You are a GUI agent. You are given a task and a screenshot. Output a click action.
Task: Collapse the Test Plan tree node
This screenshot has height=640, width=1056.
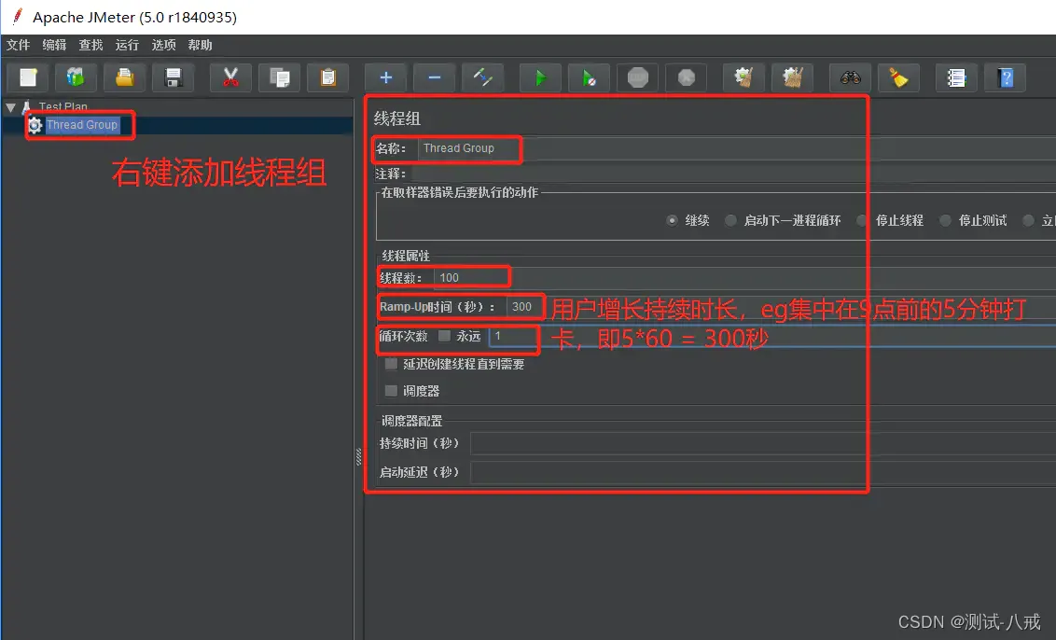click(x=11, y=107)
